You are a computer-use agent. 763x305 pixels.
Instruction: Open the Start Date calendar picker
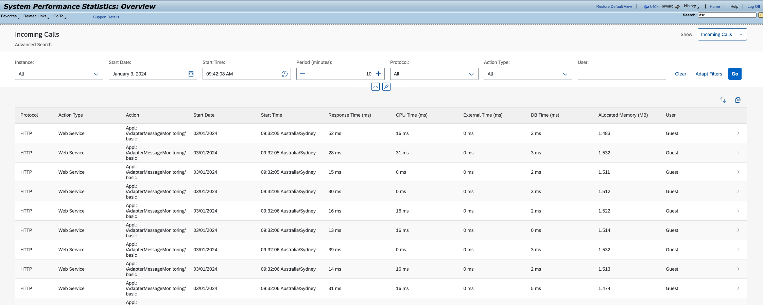[x=191, y=74]
